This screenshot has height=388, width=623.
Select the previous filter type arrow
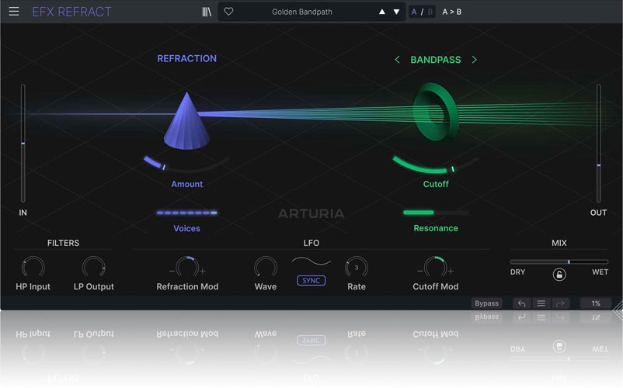pyautogui.click(x=397, y=60)
